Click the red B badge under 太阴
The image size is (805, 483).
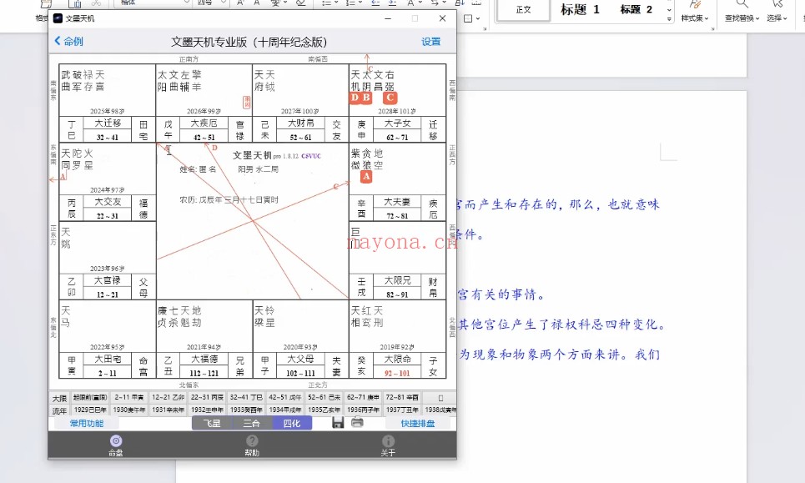(366, 98)
